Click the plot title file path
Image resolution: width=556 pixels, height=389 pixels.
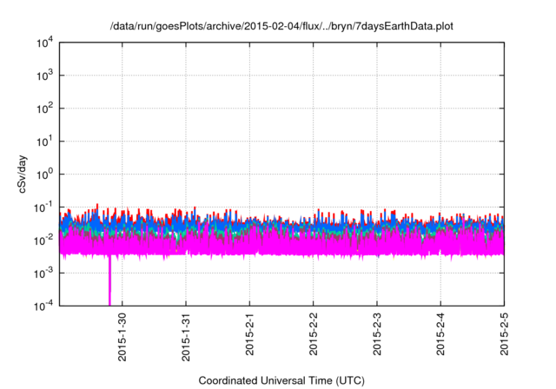(x=281, y=26)
